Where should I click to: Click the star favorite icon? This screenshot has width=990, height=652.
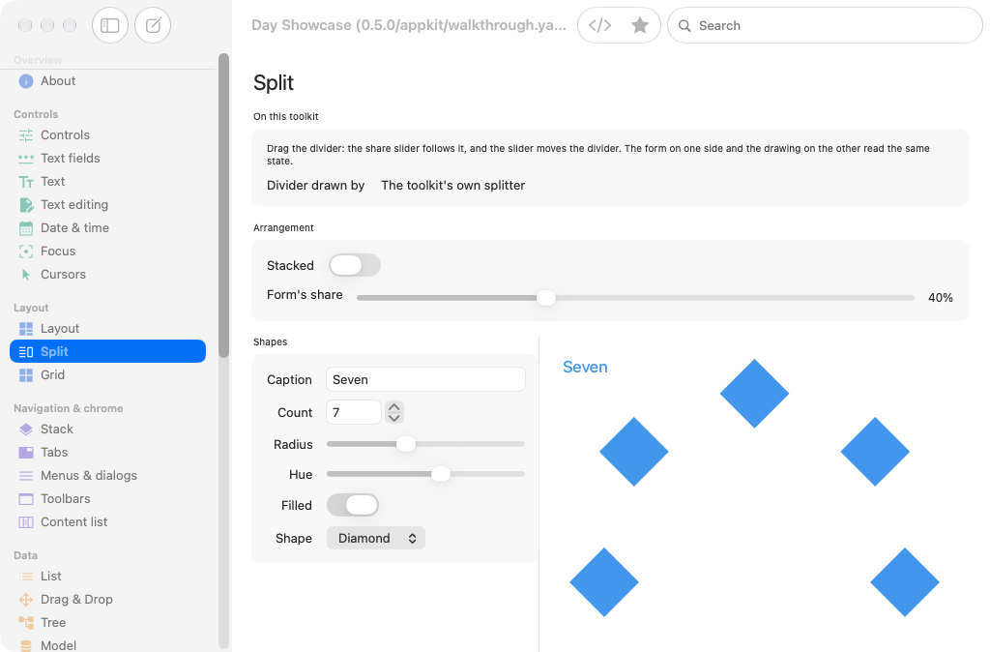[640, 25]
